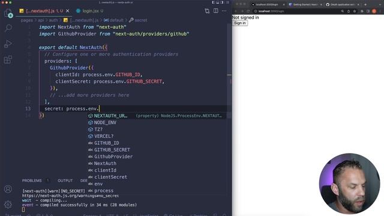This screenshot has height=216, width=384.
Task: Close the Getting Started browser tab
Action: pos(321,4)
